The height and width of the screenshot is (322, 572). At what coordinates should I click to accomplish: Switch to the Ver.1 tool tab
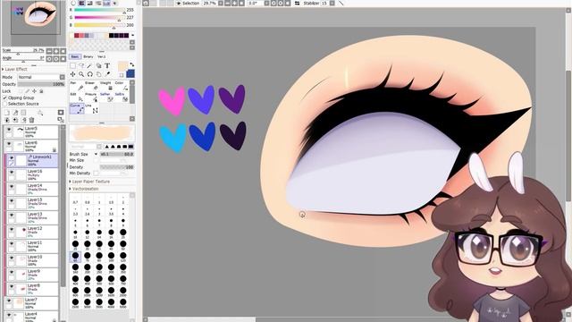click(x=101, y=56)
